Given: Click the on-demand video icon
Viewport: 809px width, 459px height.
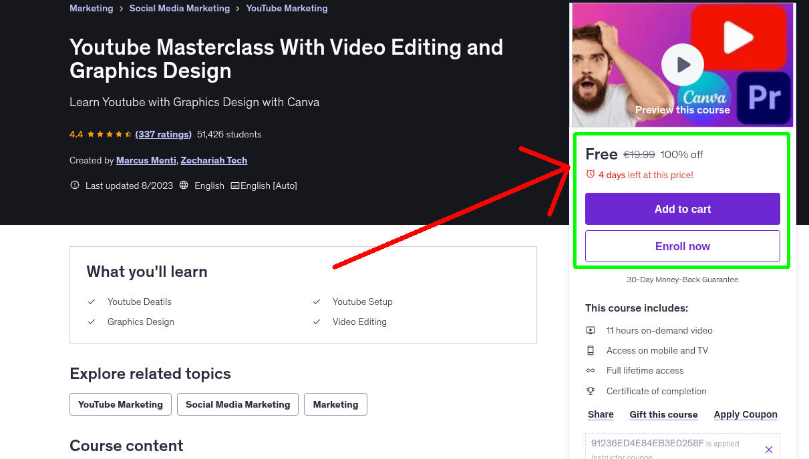Looking at the screenshot, I should pyautogui.click(x=591, y=330).
